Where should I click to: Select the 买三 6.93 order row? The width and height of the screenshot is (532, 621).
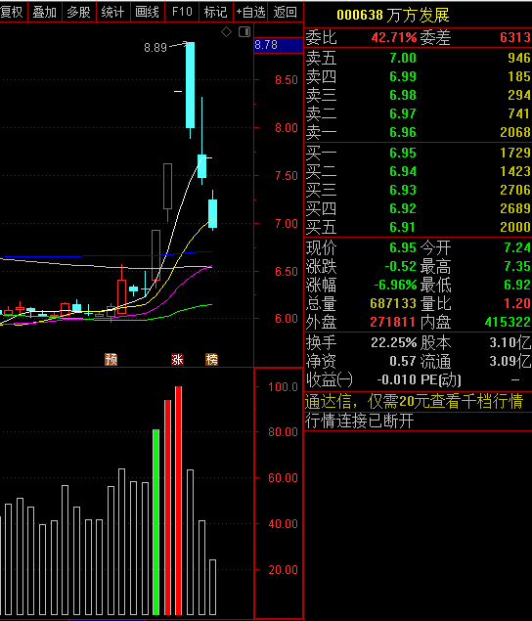[418, 190]
